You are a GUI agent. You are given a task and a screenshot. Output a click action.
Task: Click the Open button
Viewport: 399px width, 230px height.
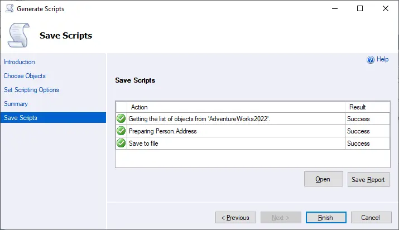click(324, 179)
